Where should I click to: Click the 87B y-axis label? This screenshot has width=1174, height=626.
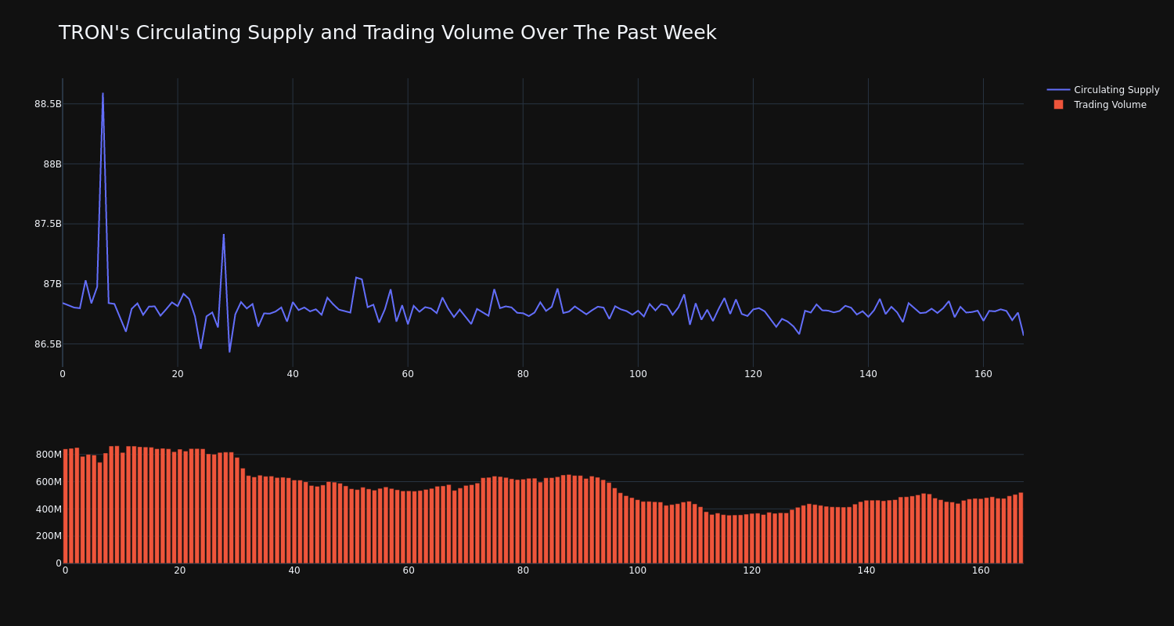[x=52, y=284]
